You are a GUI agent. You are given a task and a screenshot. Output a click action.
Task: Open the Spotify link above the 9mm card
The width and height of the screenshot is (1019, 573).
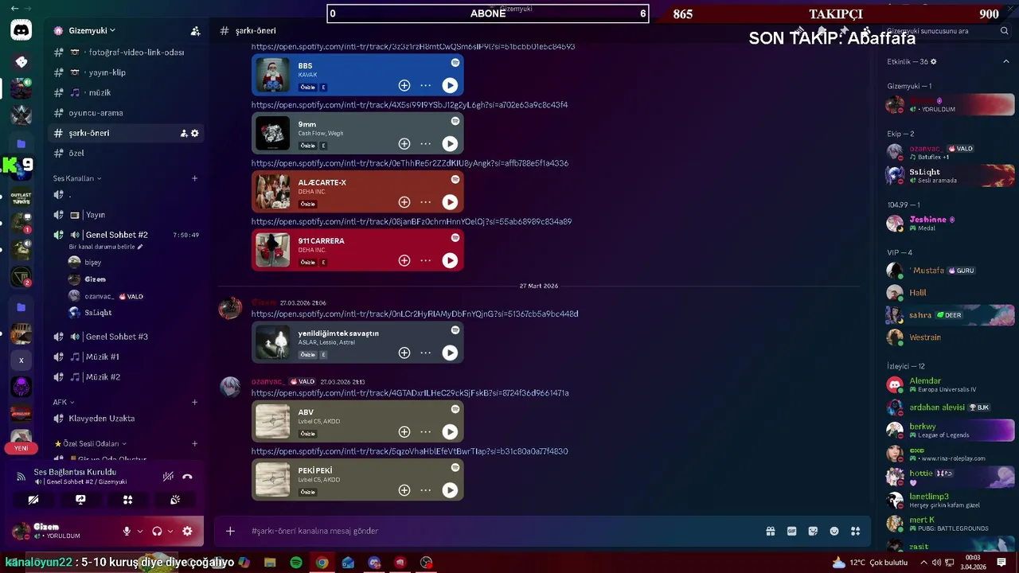click(x=409, y=105)
